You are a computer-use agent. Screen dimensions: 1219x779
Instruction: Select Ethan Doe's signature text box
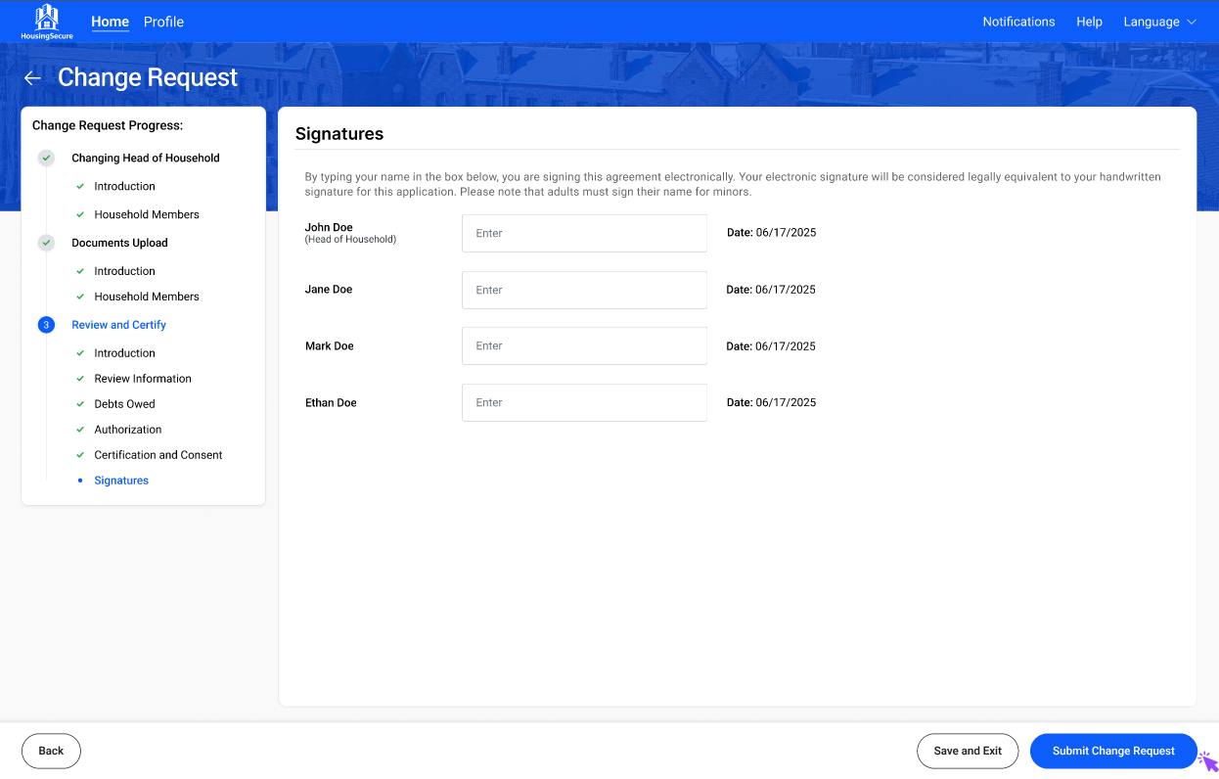[x=584, y=402]
